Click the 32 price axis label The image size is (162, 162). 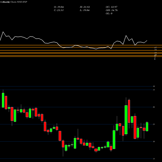154,86
